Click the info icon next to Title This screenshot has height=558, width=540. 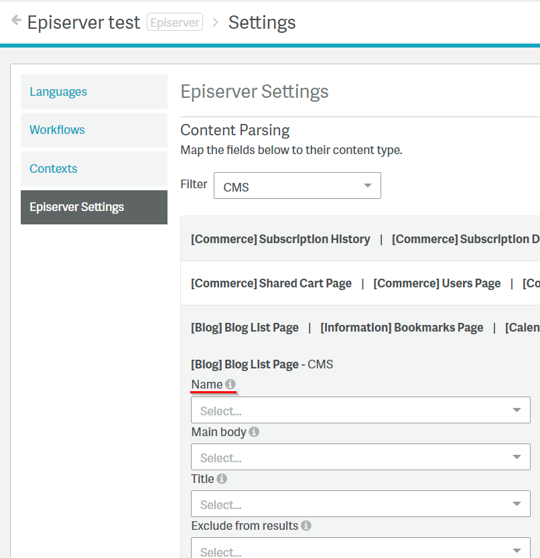pyautogui.click(x=222, y=479)
